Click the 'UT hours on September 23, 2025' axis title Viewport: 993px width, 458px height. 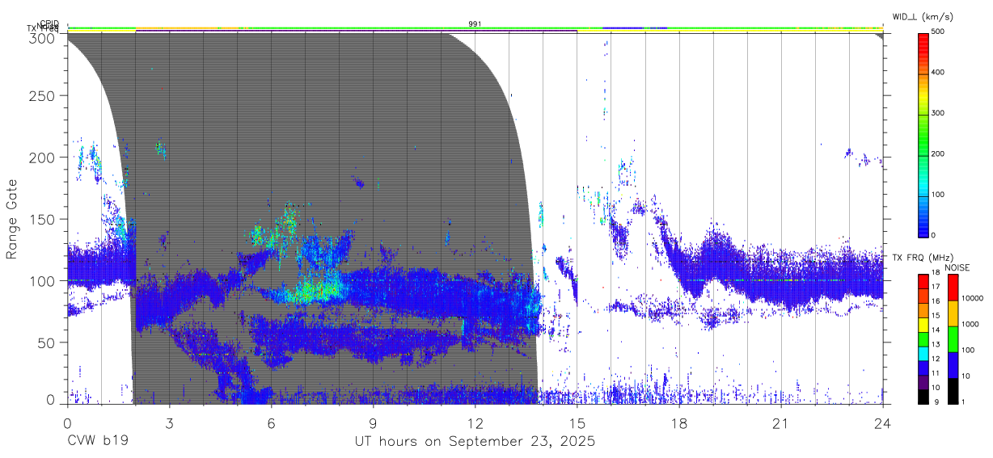[x=475, y=442]
